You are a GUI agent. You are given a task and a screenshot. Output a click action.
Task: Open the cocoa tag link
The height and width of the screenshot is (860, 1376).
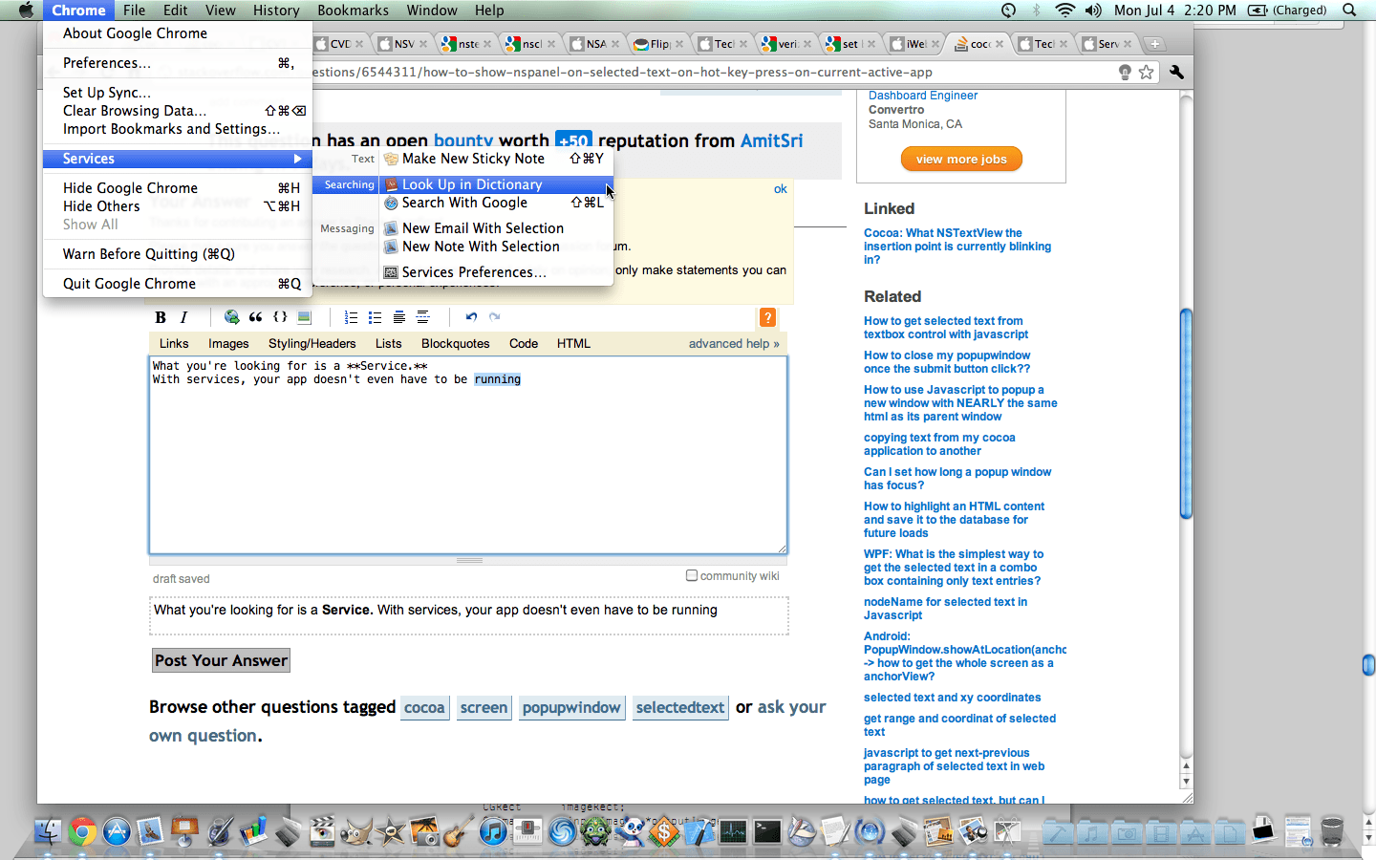(424, 708)
